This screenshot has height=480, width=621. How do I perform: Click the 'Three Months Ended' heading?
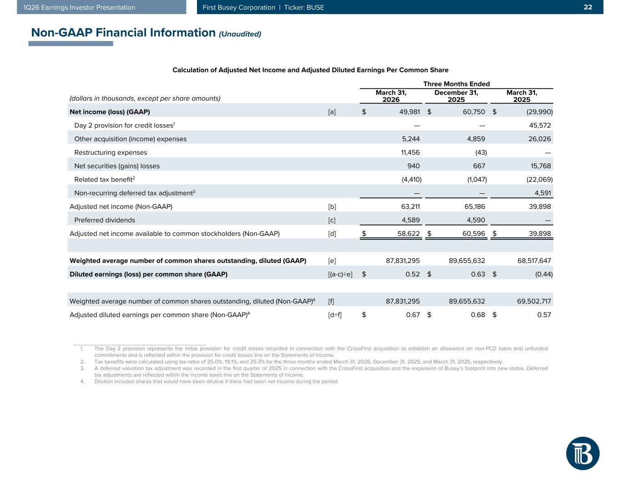[x=456, y=84]
